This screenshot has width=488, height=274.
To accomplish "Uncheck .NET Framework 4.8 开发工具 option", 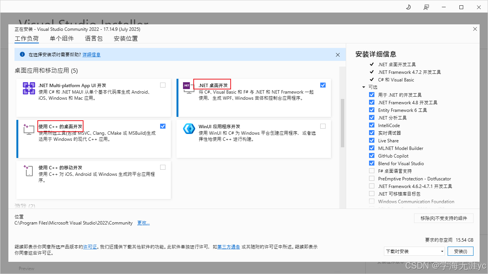I will click(x=372, y=102).
